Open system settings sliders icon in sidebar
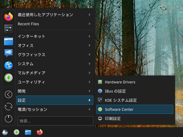Screen dimensions: 183x137 click(x=9, y=29)
